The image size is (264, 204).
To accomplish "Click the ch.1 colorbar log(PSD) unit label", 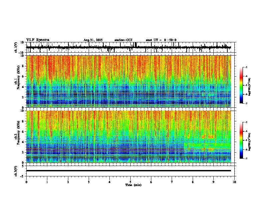I will [x=249, y=87].
